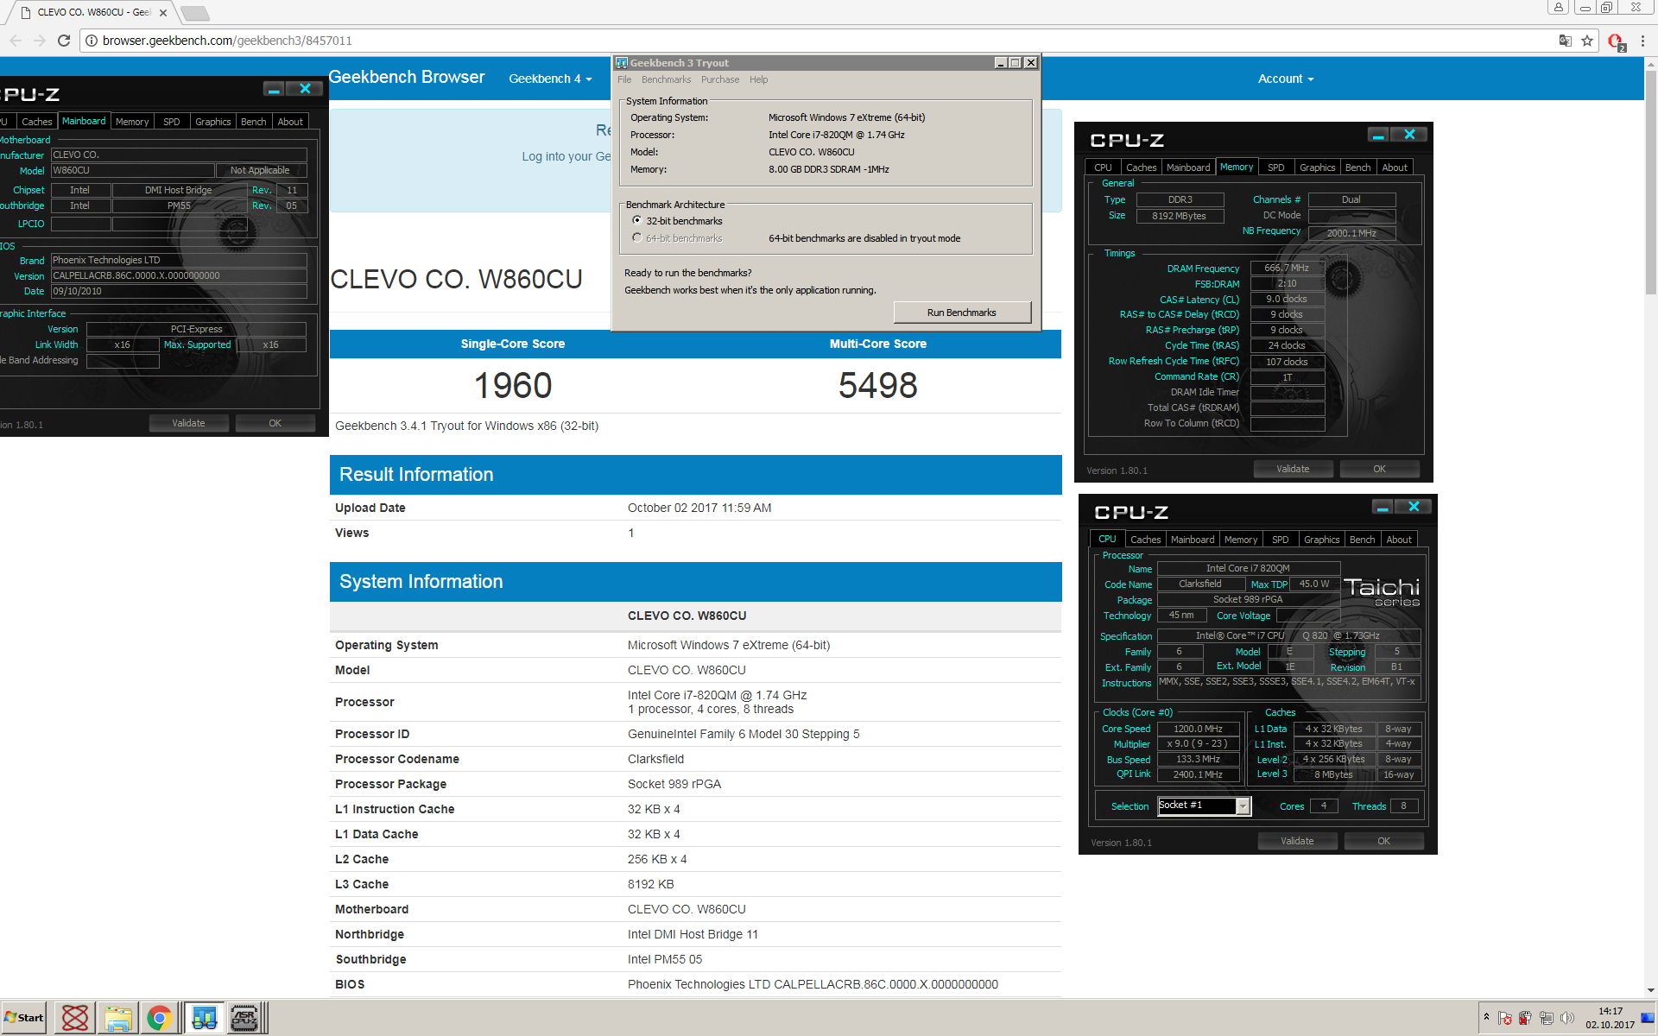
Task: Open the Help menu in Geekbench 3
Action: tap(758, 79)
